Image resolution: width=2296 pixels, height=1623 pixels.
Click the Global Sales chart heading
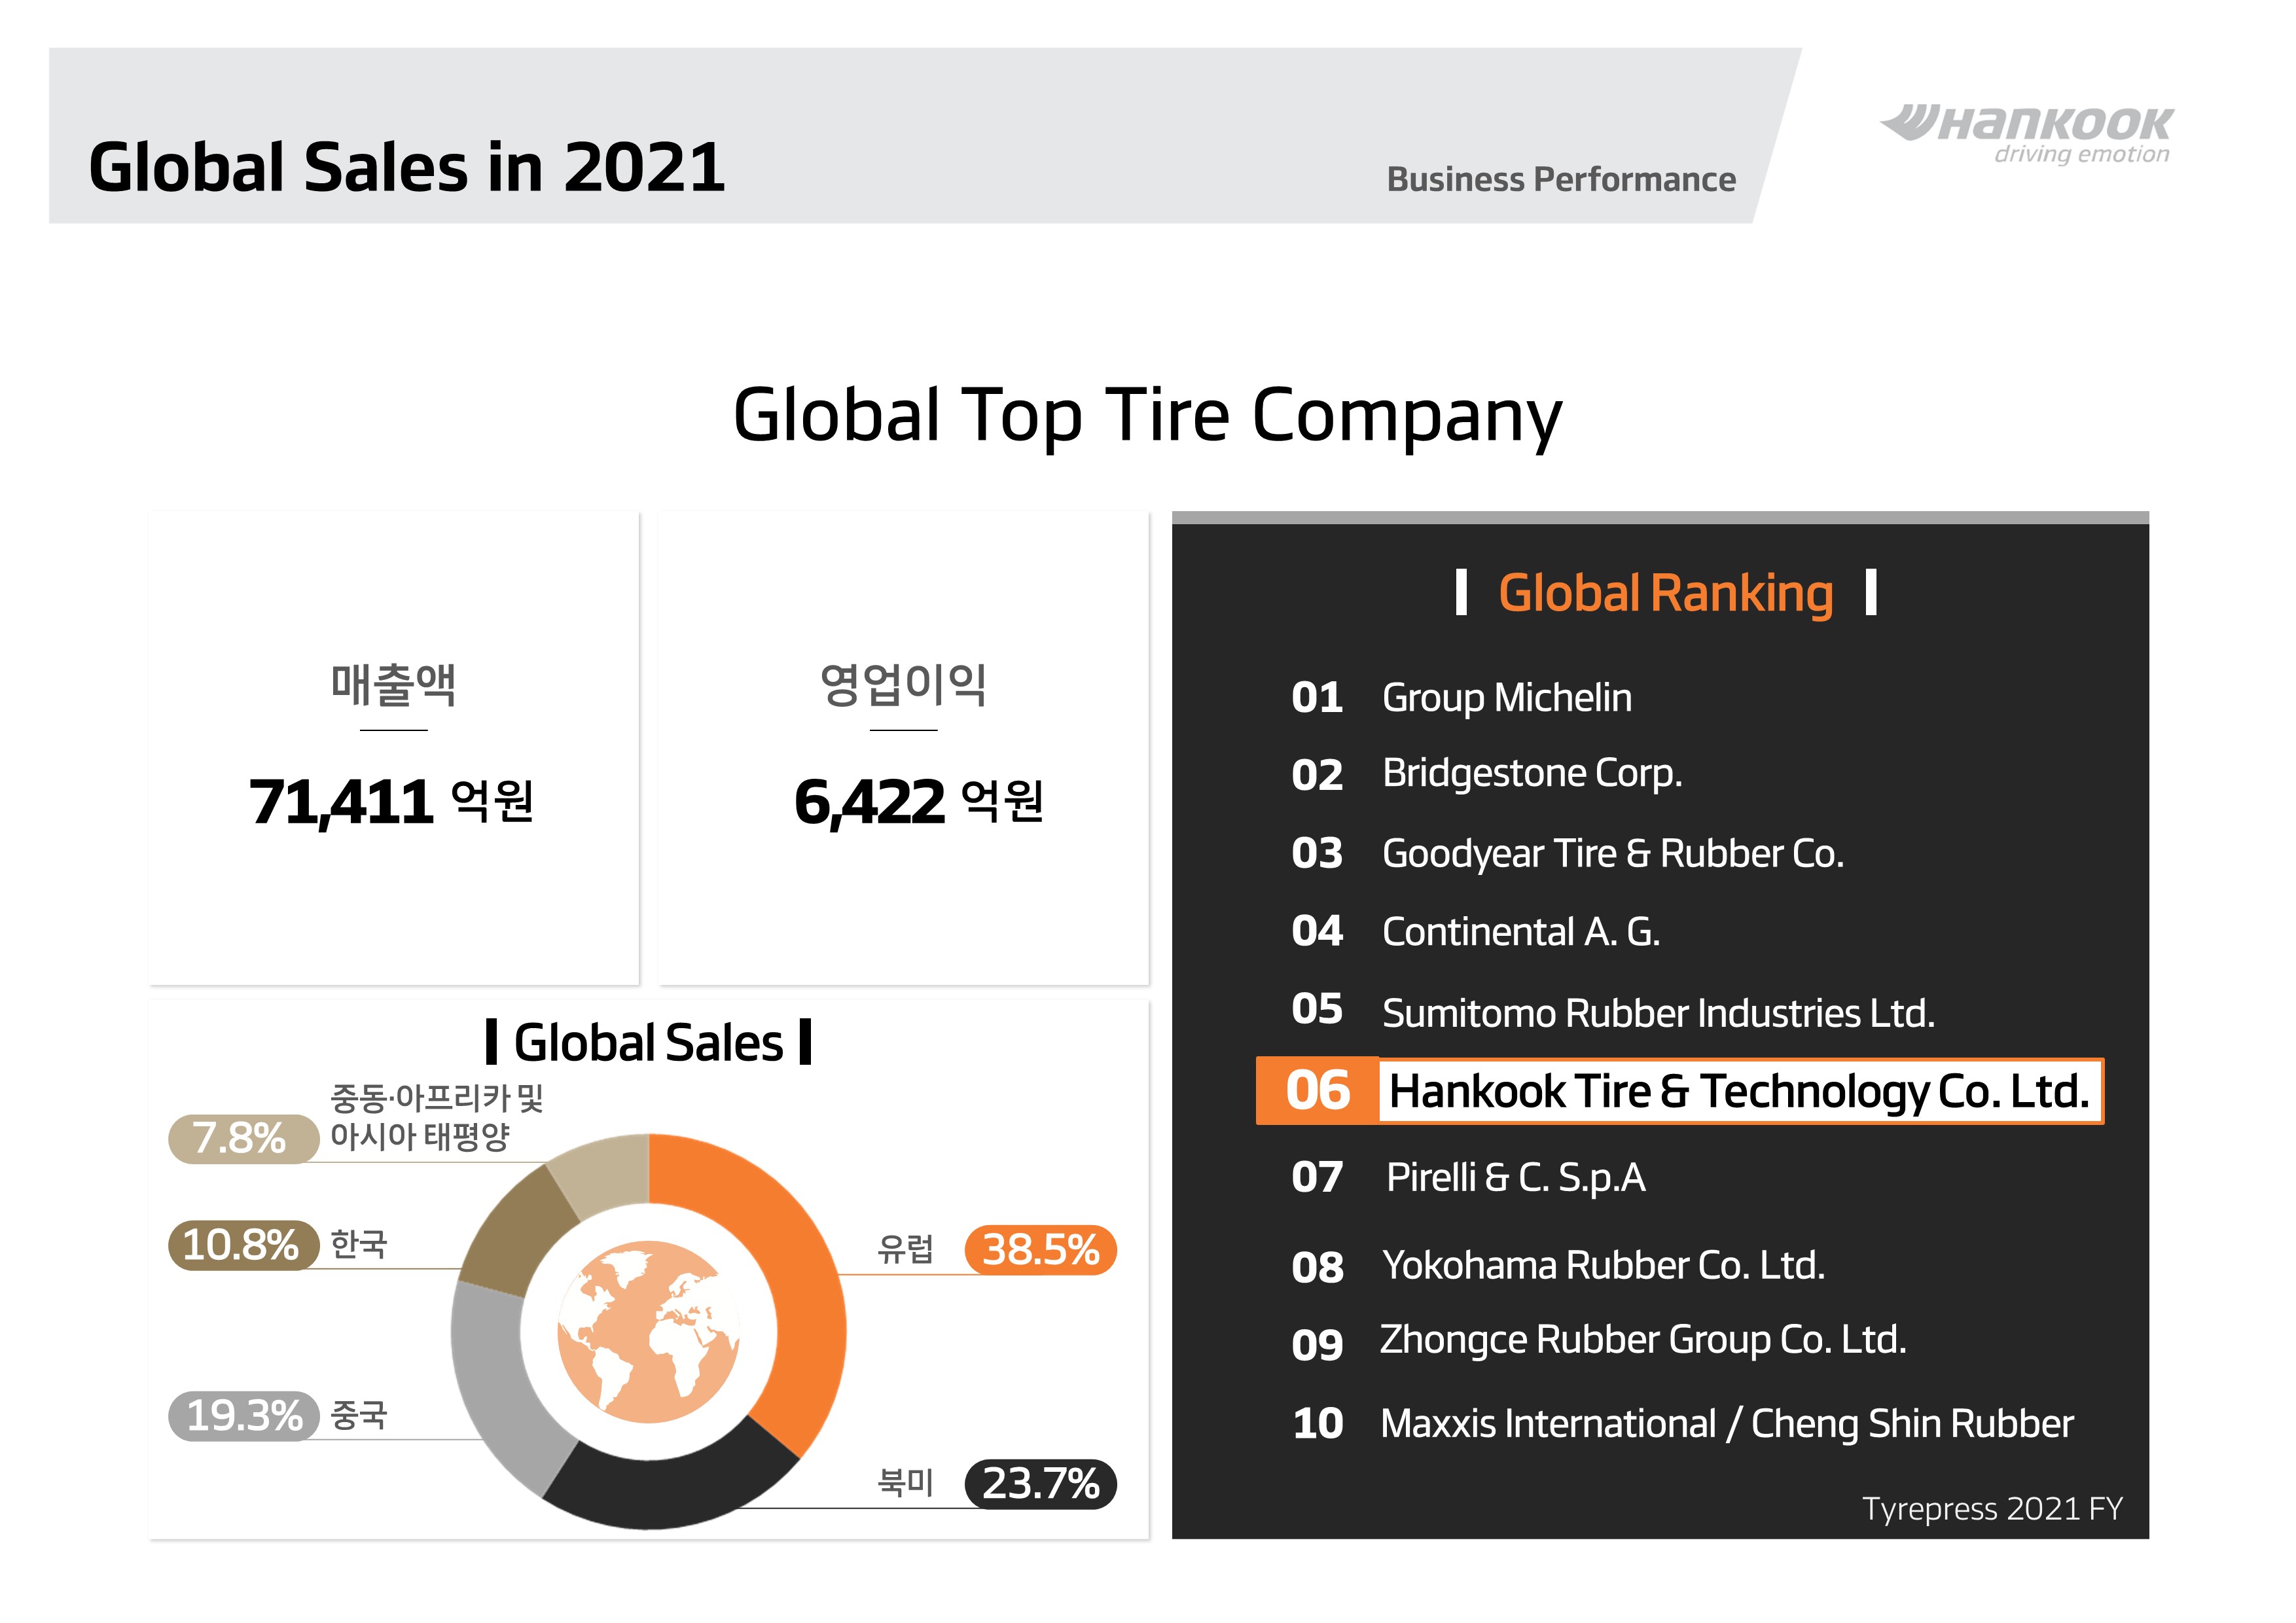coord(648,1043)
